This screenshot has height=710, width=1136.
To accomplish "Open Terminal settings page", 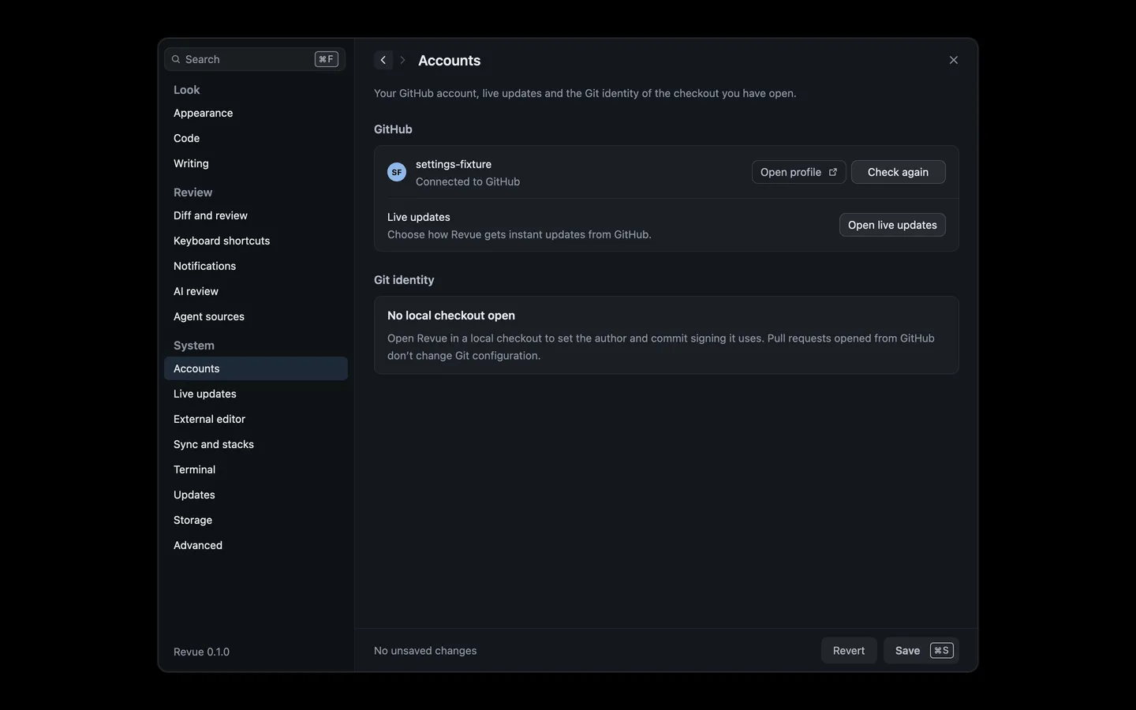I will coord(256,469).
